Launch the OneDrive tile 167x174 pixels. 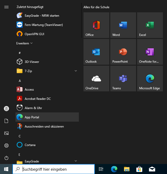point(96,79)
